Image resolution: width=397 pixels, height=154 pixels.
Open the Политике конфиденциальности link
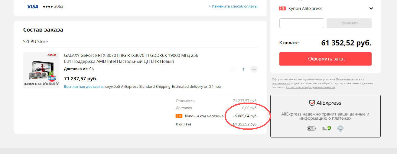pyautogui.click(x=311, y=87)
